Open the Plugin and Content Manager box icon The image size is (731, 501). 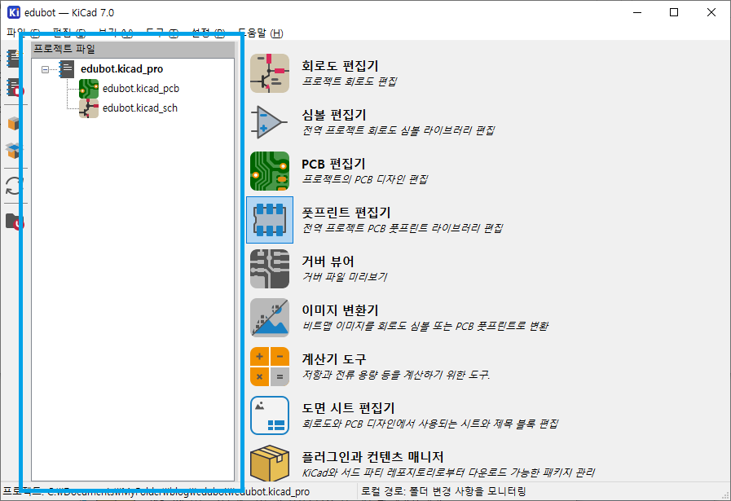click(x=270, y=464)
